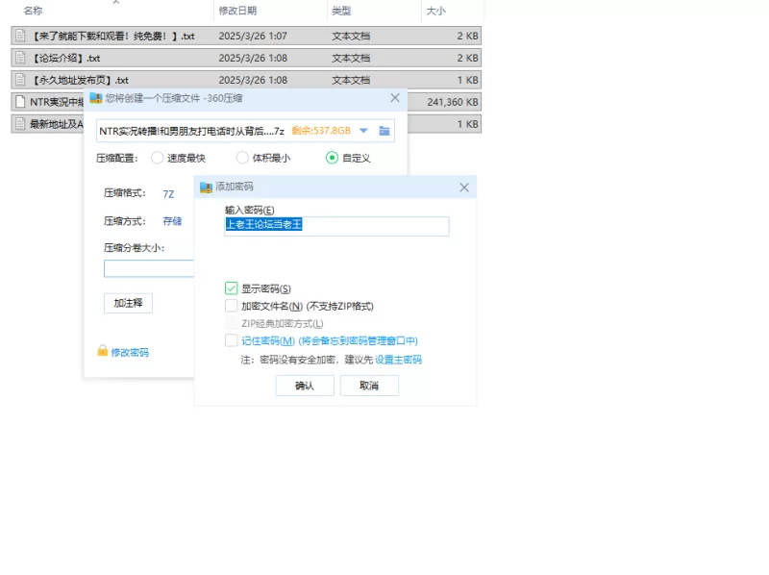Change the 压缩格式 7Z value
The image size is (769, 575).
168,194
